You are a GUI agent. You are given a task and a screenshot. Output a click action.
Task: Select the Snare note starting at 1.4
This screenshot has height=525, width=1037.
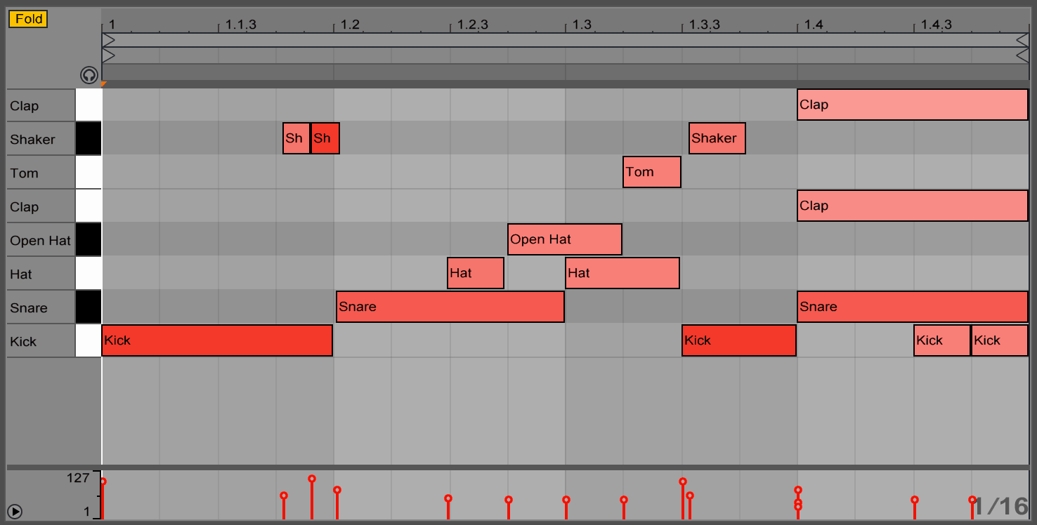[913, 307]
